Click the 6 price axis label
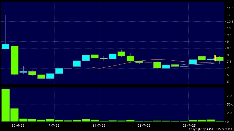The width and height of the screenshot is (234, 131). click(228, 82)
